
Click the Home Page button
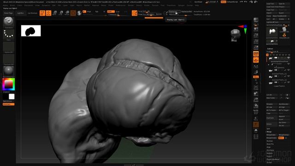(8, 13)
